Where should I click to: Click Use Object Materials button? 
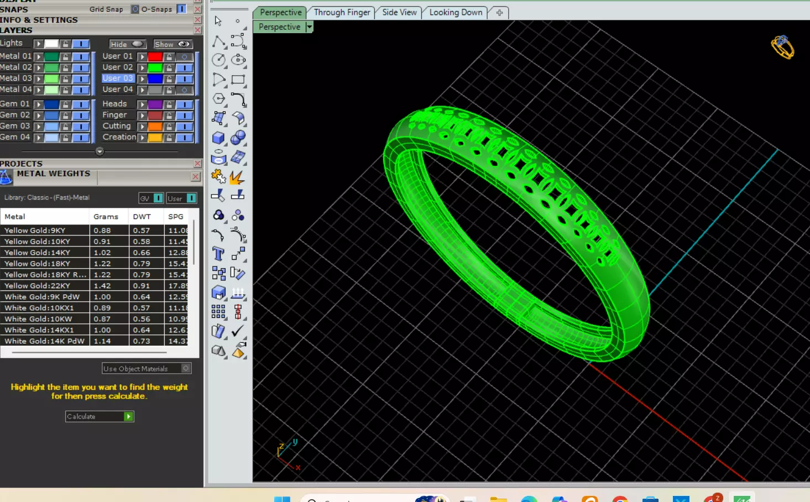(x=147, y=368)
